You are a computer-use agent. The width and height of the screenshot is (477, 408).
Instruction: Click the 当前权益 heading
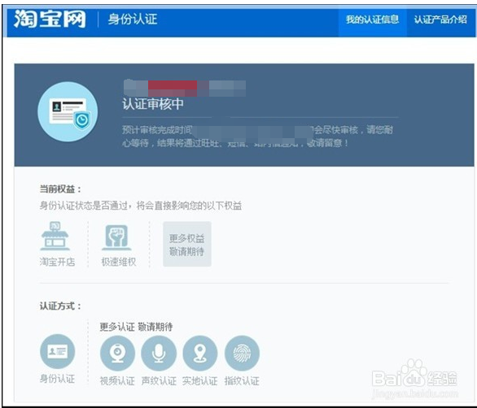(60, 189)
